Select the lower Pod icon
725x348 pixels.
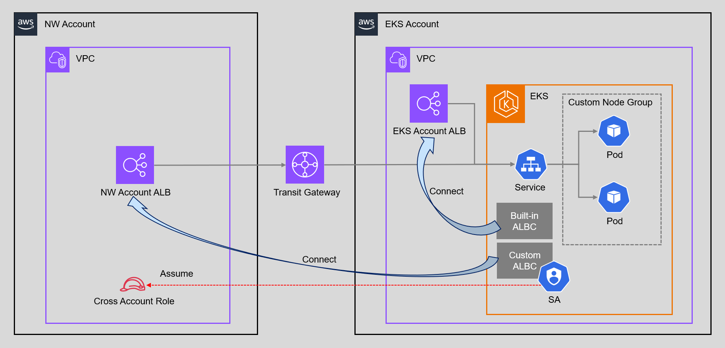coord(614,197)
